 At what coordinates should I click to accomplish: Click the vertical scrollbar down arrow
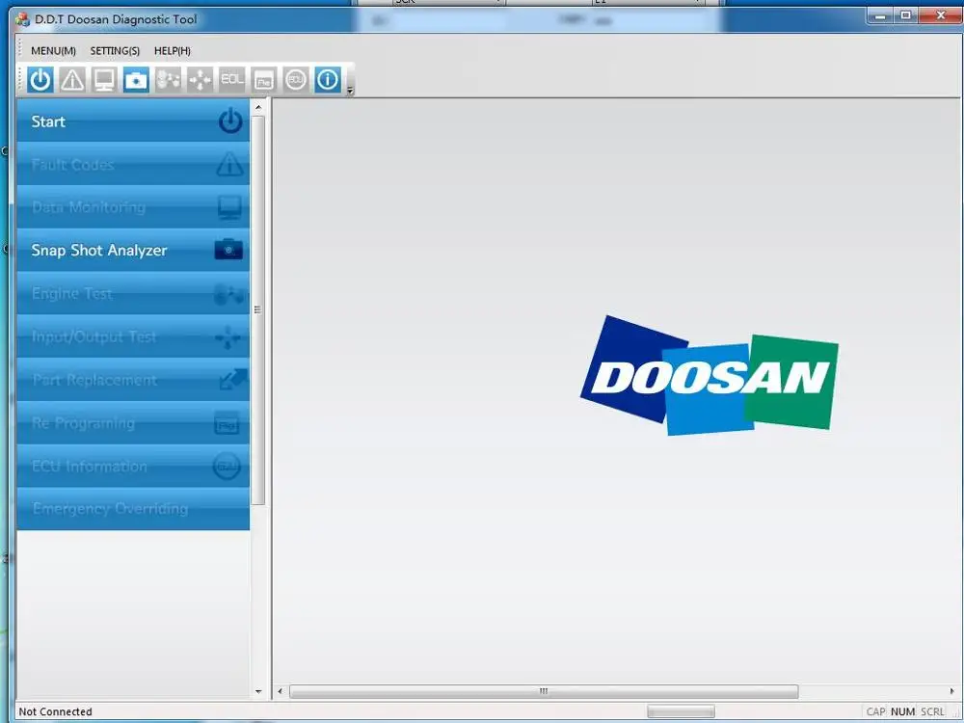[258, 691]
